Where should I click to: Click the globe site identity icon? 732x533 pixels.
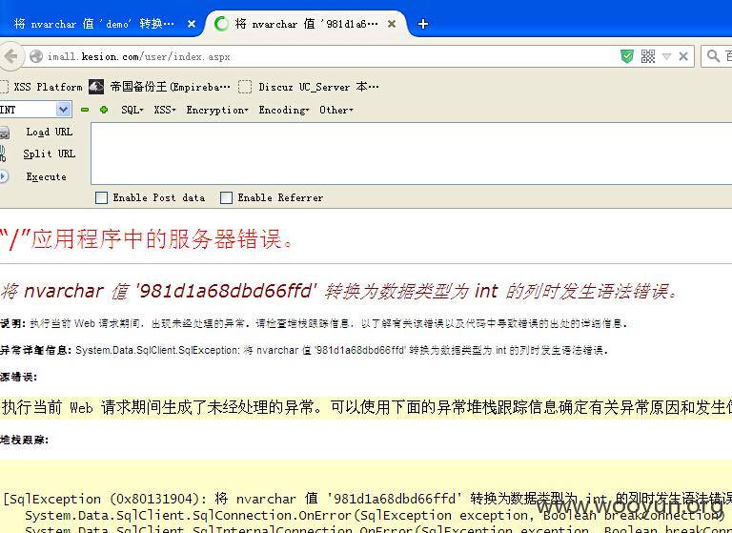pos(36,56)
